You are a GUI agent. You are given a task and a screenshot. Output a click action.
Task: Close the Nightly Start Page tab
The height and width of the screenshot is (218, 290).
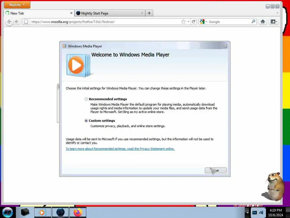point(142,13)
